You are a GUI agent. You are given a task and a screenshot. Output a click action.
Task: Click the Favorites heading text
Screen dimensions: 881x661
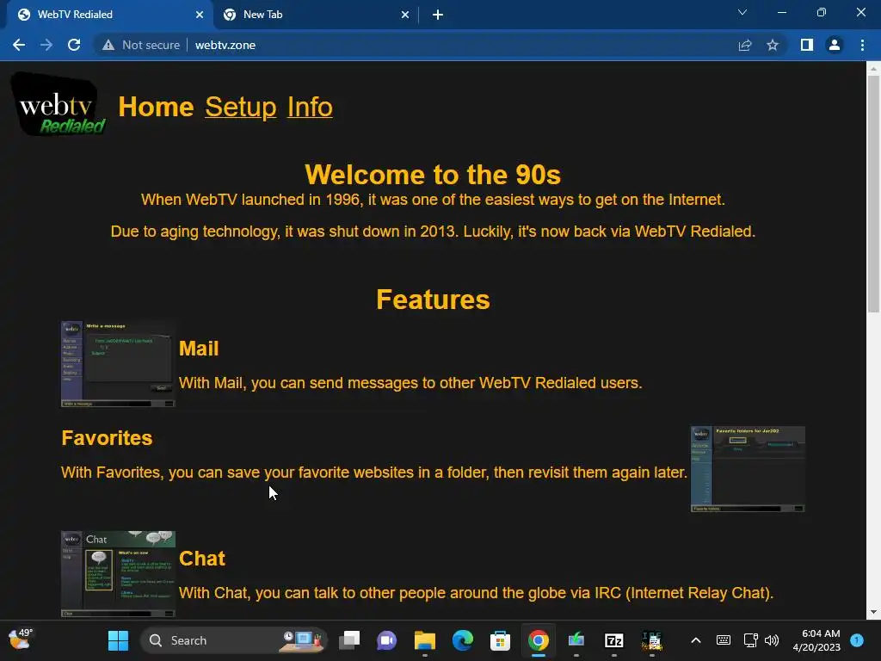[107, 438]
